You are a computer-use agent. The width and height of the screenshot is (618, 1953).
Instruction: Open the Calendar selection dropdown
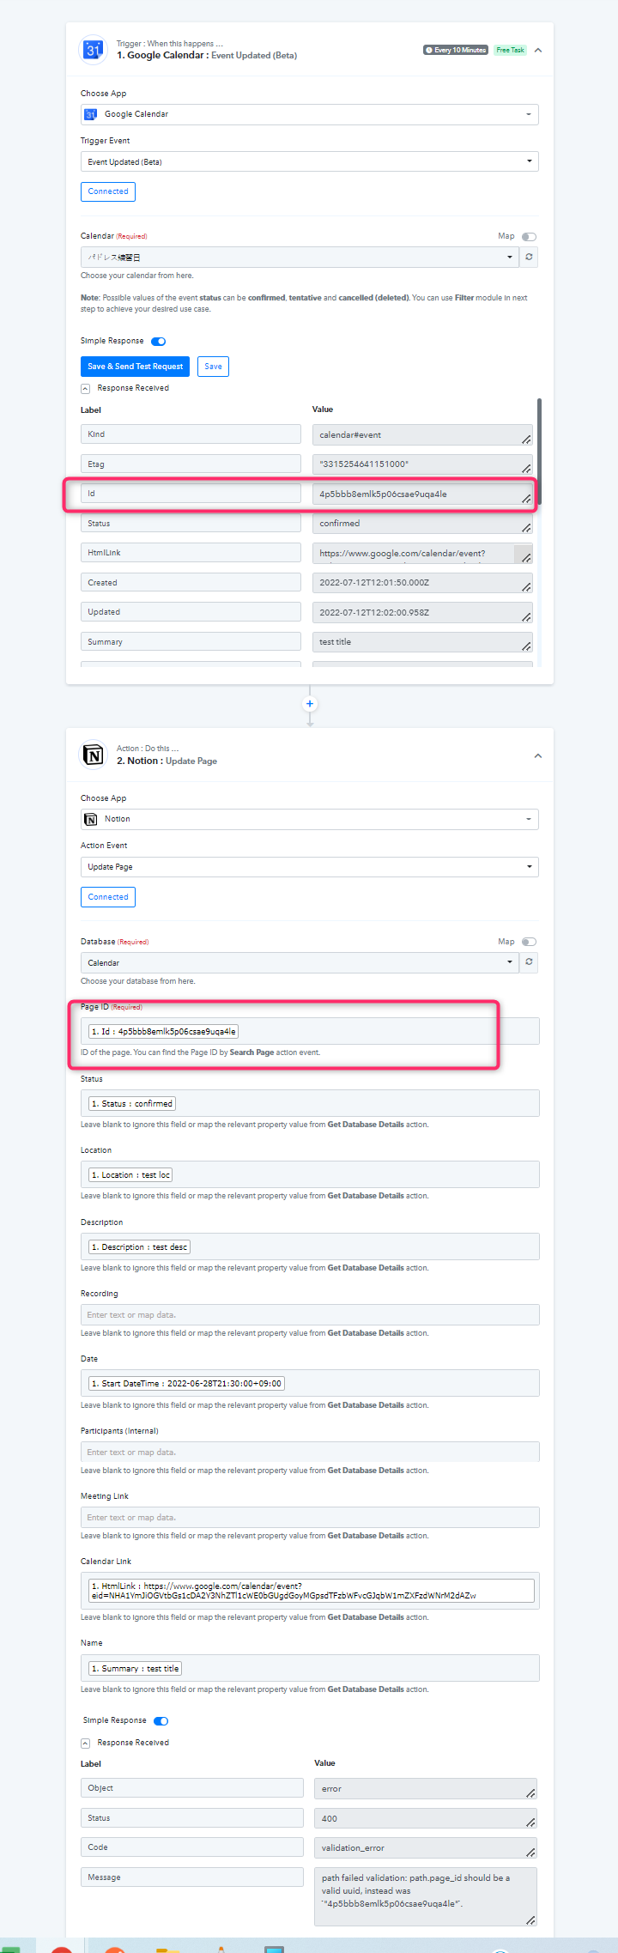300,257
